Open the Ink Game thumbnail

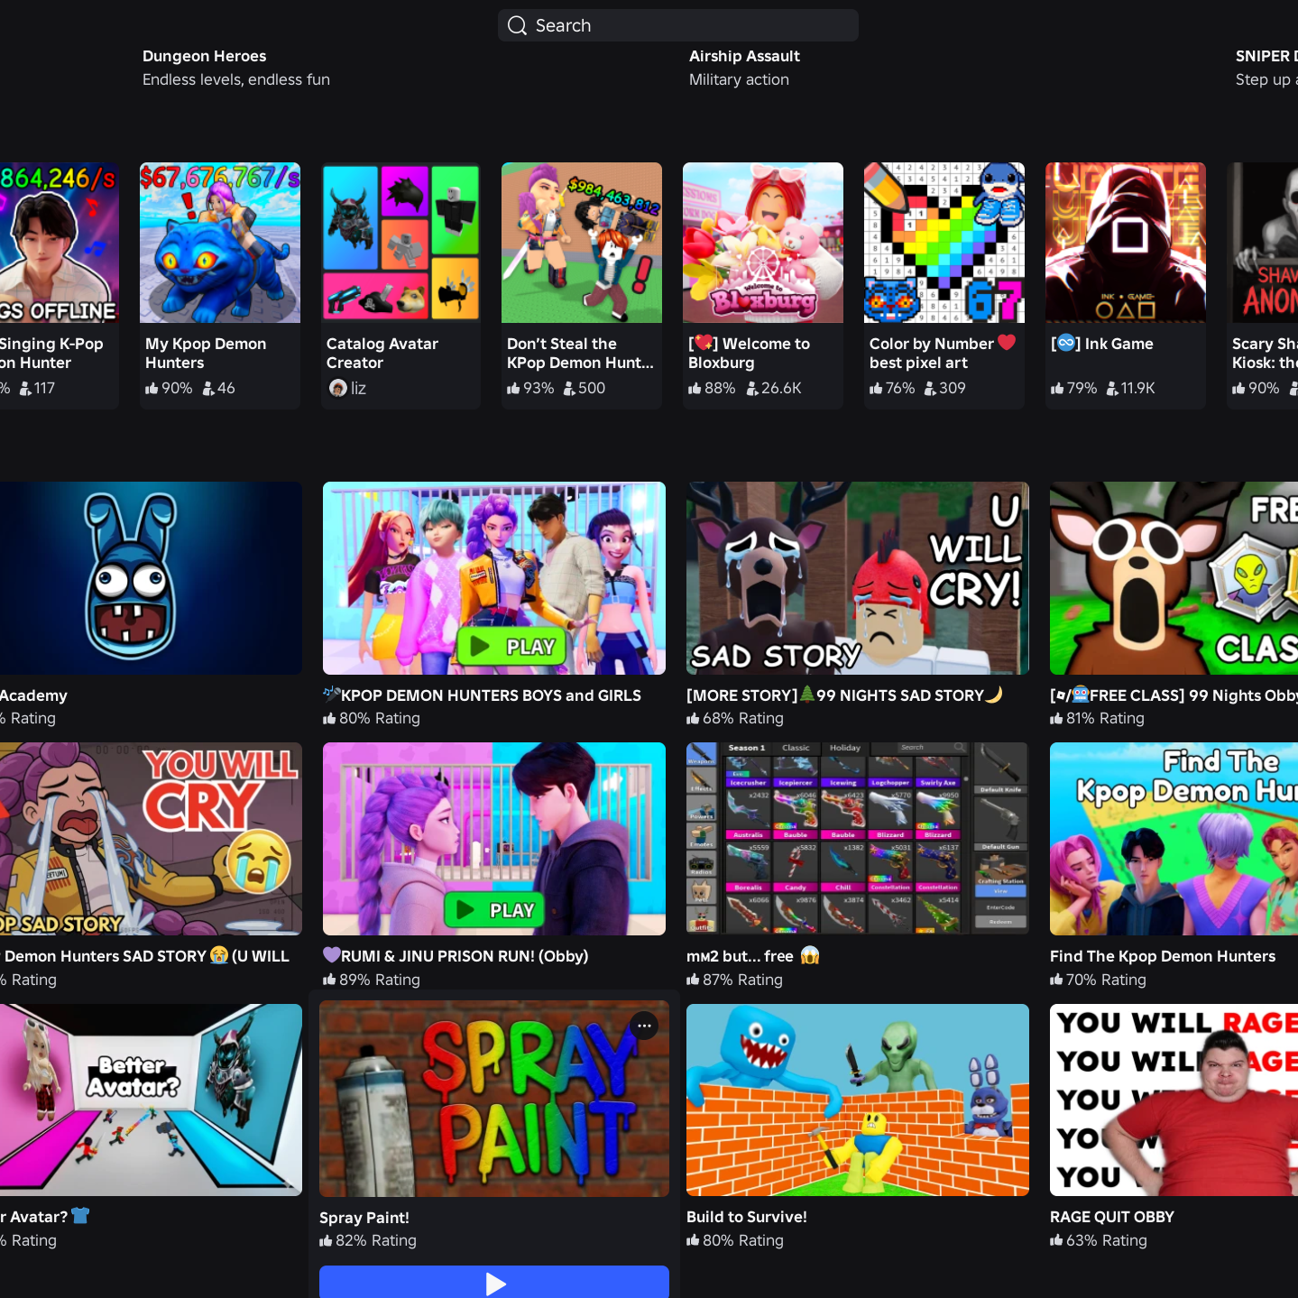1126,243
